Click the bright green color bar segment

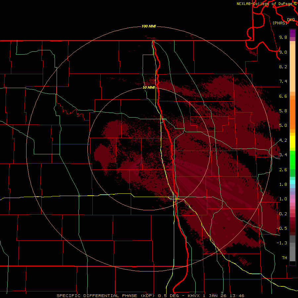(x=292, y=160)
